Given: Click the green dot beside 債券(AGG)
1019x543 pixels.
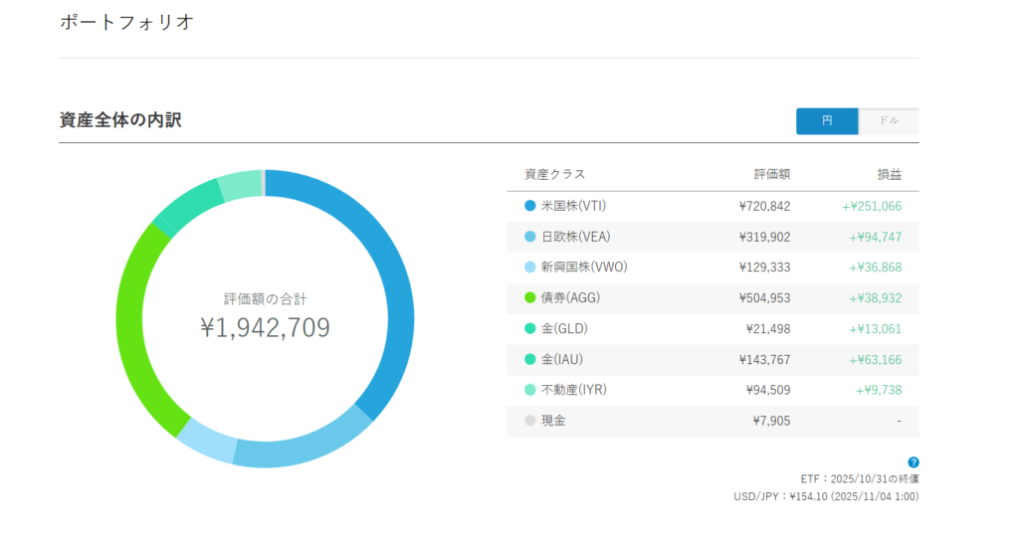Looking at the screenshot, I should coord(529,297).
